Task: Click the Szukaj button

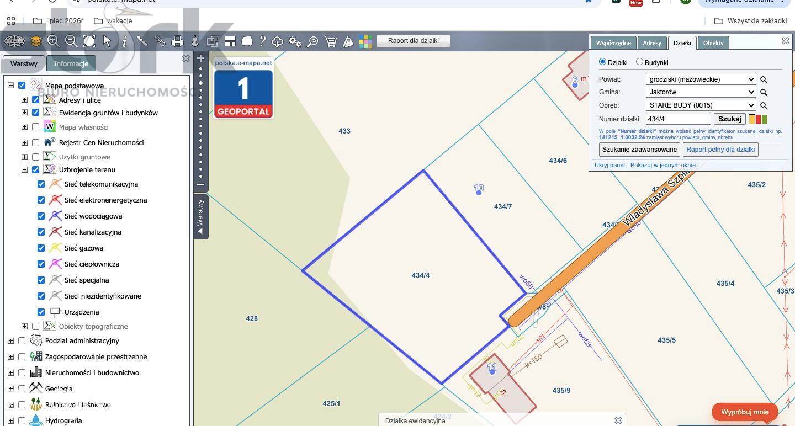Action: pyautogui.click(x=729, y=119)
